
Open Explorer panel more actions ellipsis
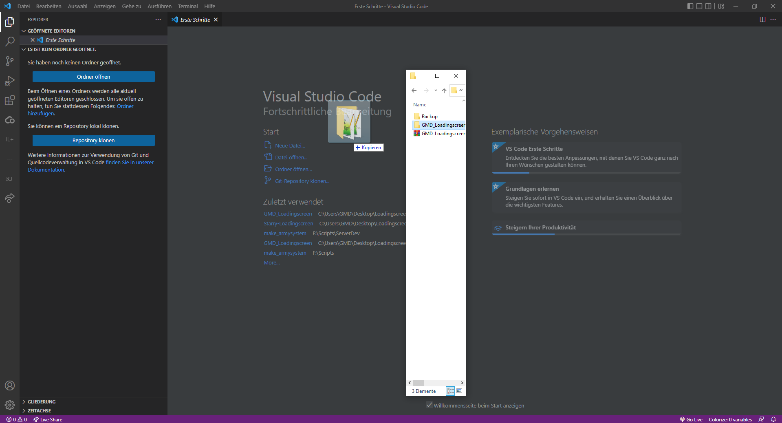[x=158, y=20]
